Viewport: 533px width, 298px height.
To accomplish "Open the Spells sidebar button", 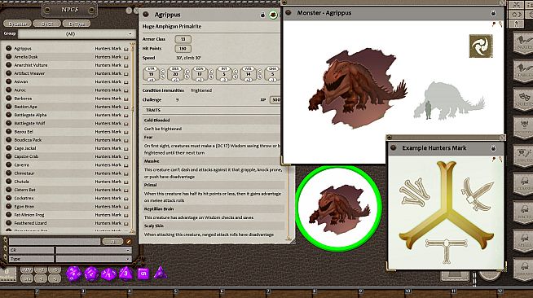I will click(523, 240).
